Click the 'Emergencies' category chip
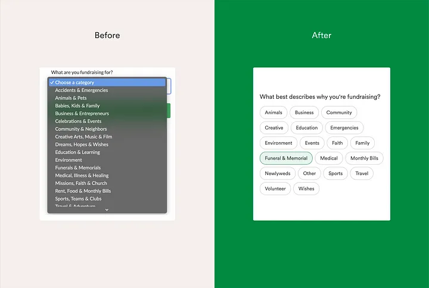 344,128
